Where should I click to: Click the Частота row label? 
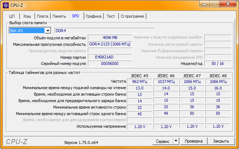118,81
